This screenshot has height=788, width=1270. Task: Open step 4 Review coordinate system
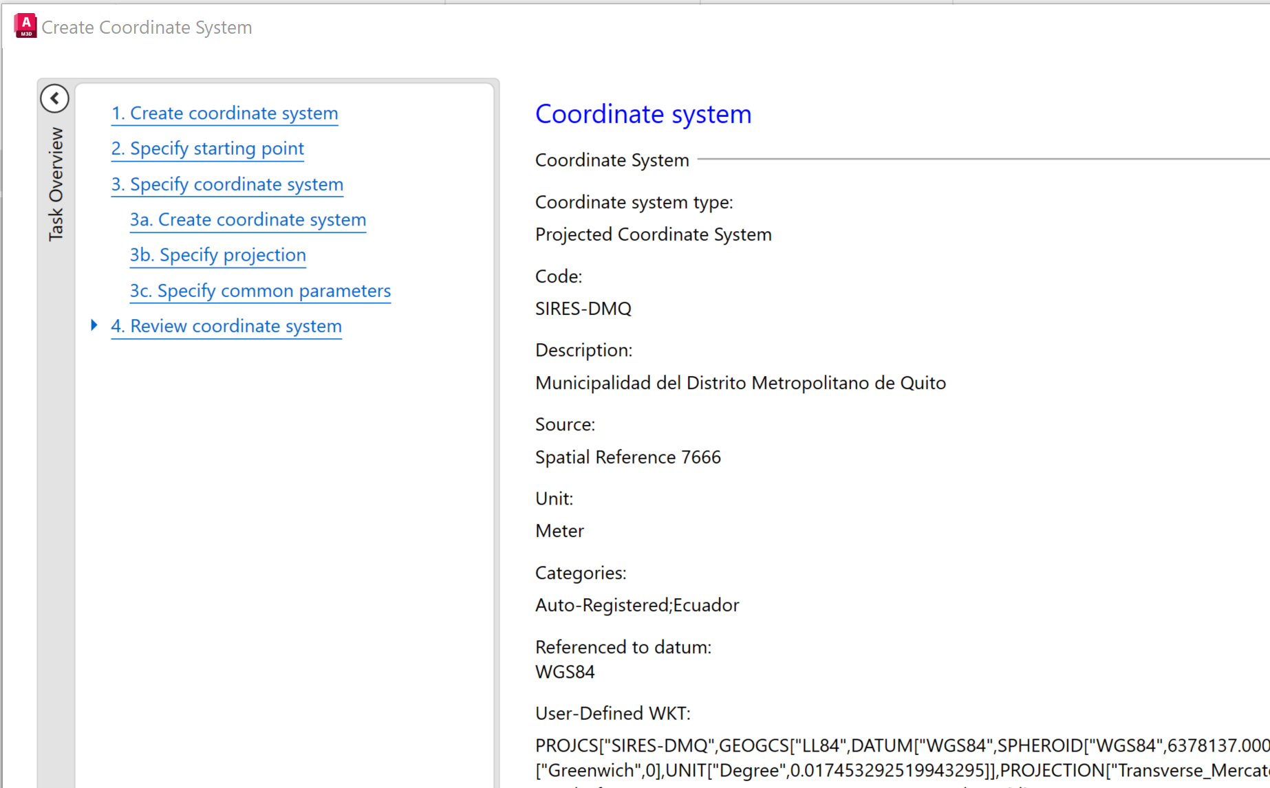pyautogui.click(x=226, y=326)
